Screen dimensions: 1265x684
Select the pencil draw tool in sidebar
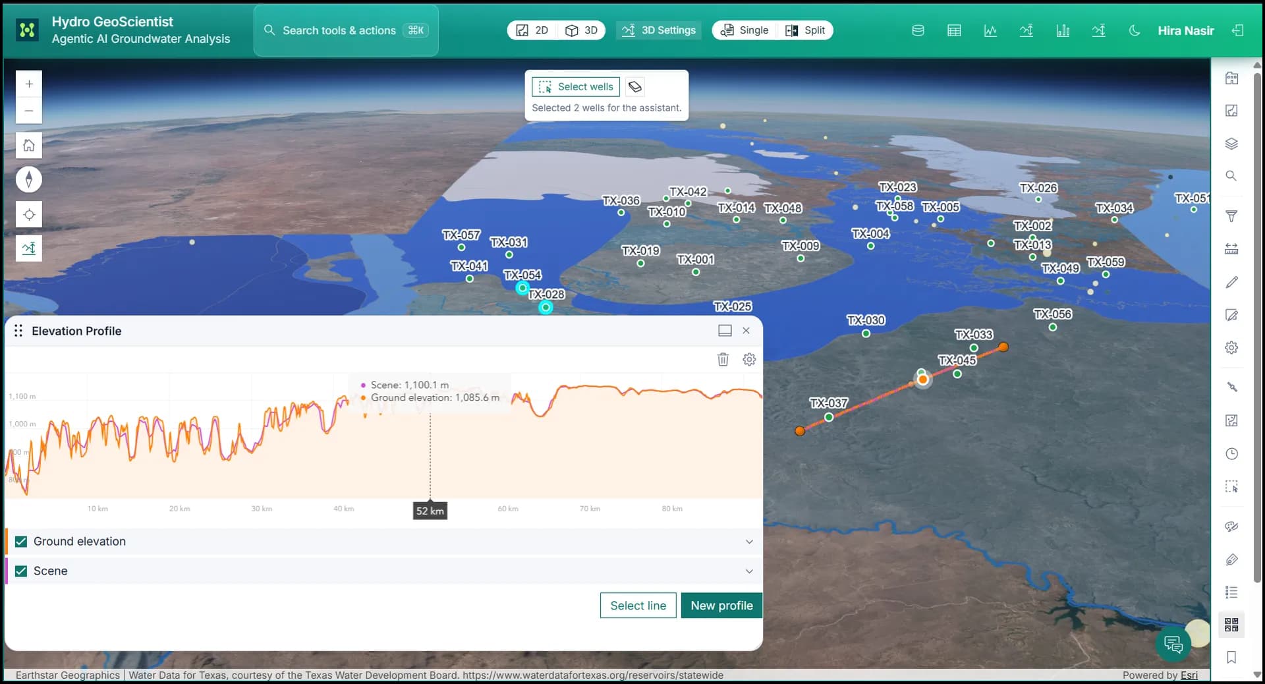pos(1231,282)
